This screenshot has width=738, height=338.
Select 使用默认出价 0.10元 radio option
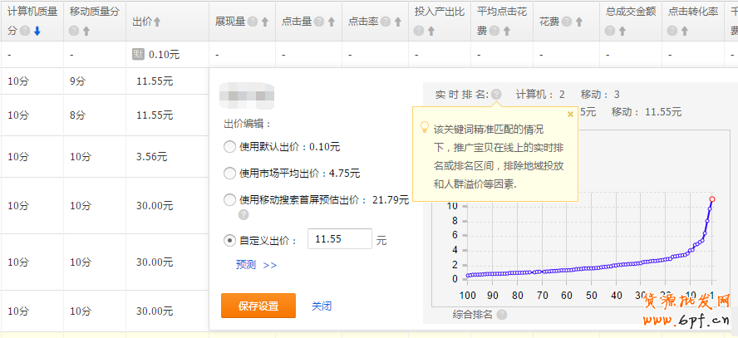coord(230,147)
